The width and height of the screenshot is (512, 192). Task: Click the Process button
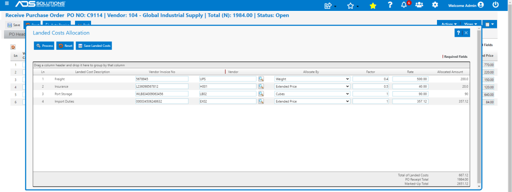click(x=44, y=46)
